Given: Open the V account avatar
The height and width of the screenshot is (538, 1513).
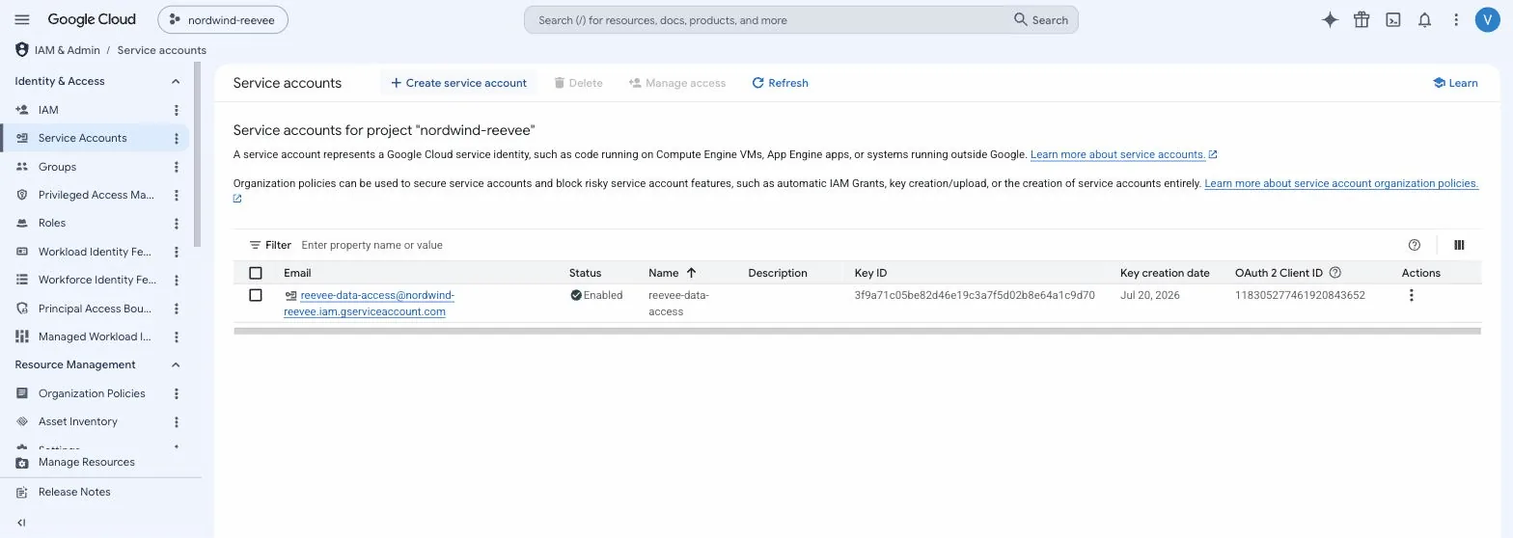Looking at the screenshot, I should click(x=1487, y=19).
